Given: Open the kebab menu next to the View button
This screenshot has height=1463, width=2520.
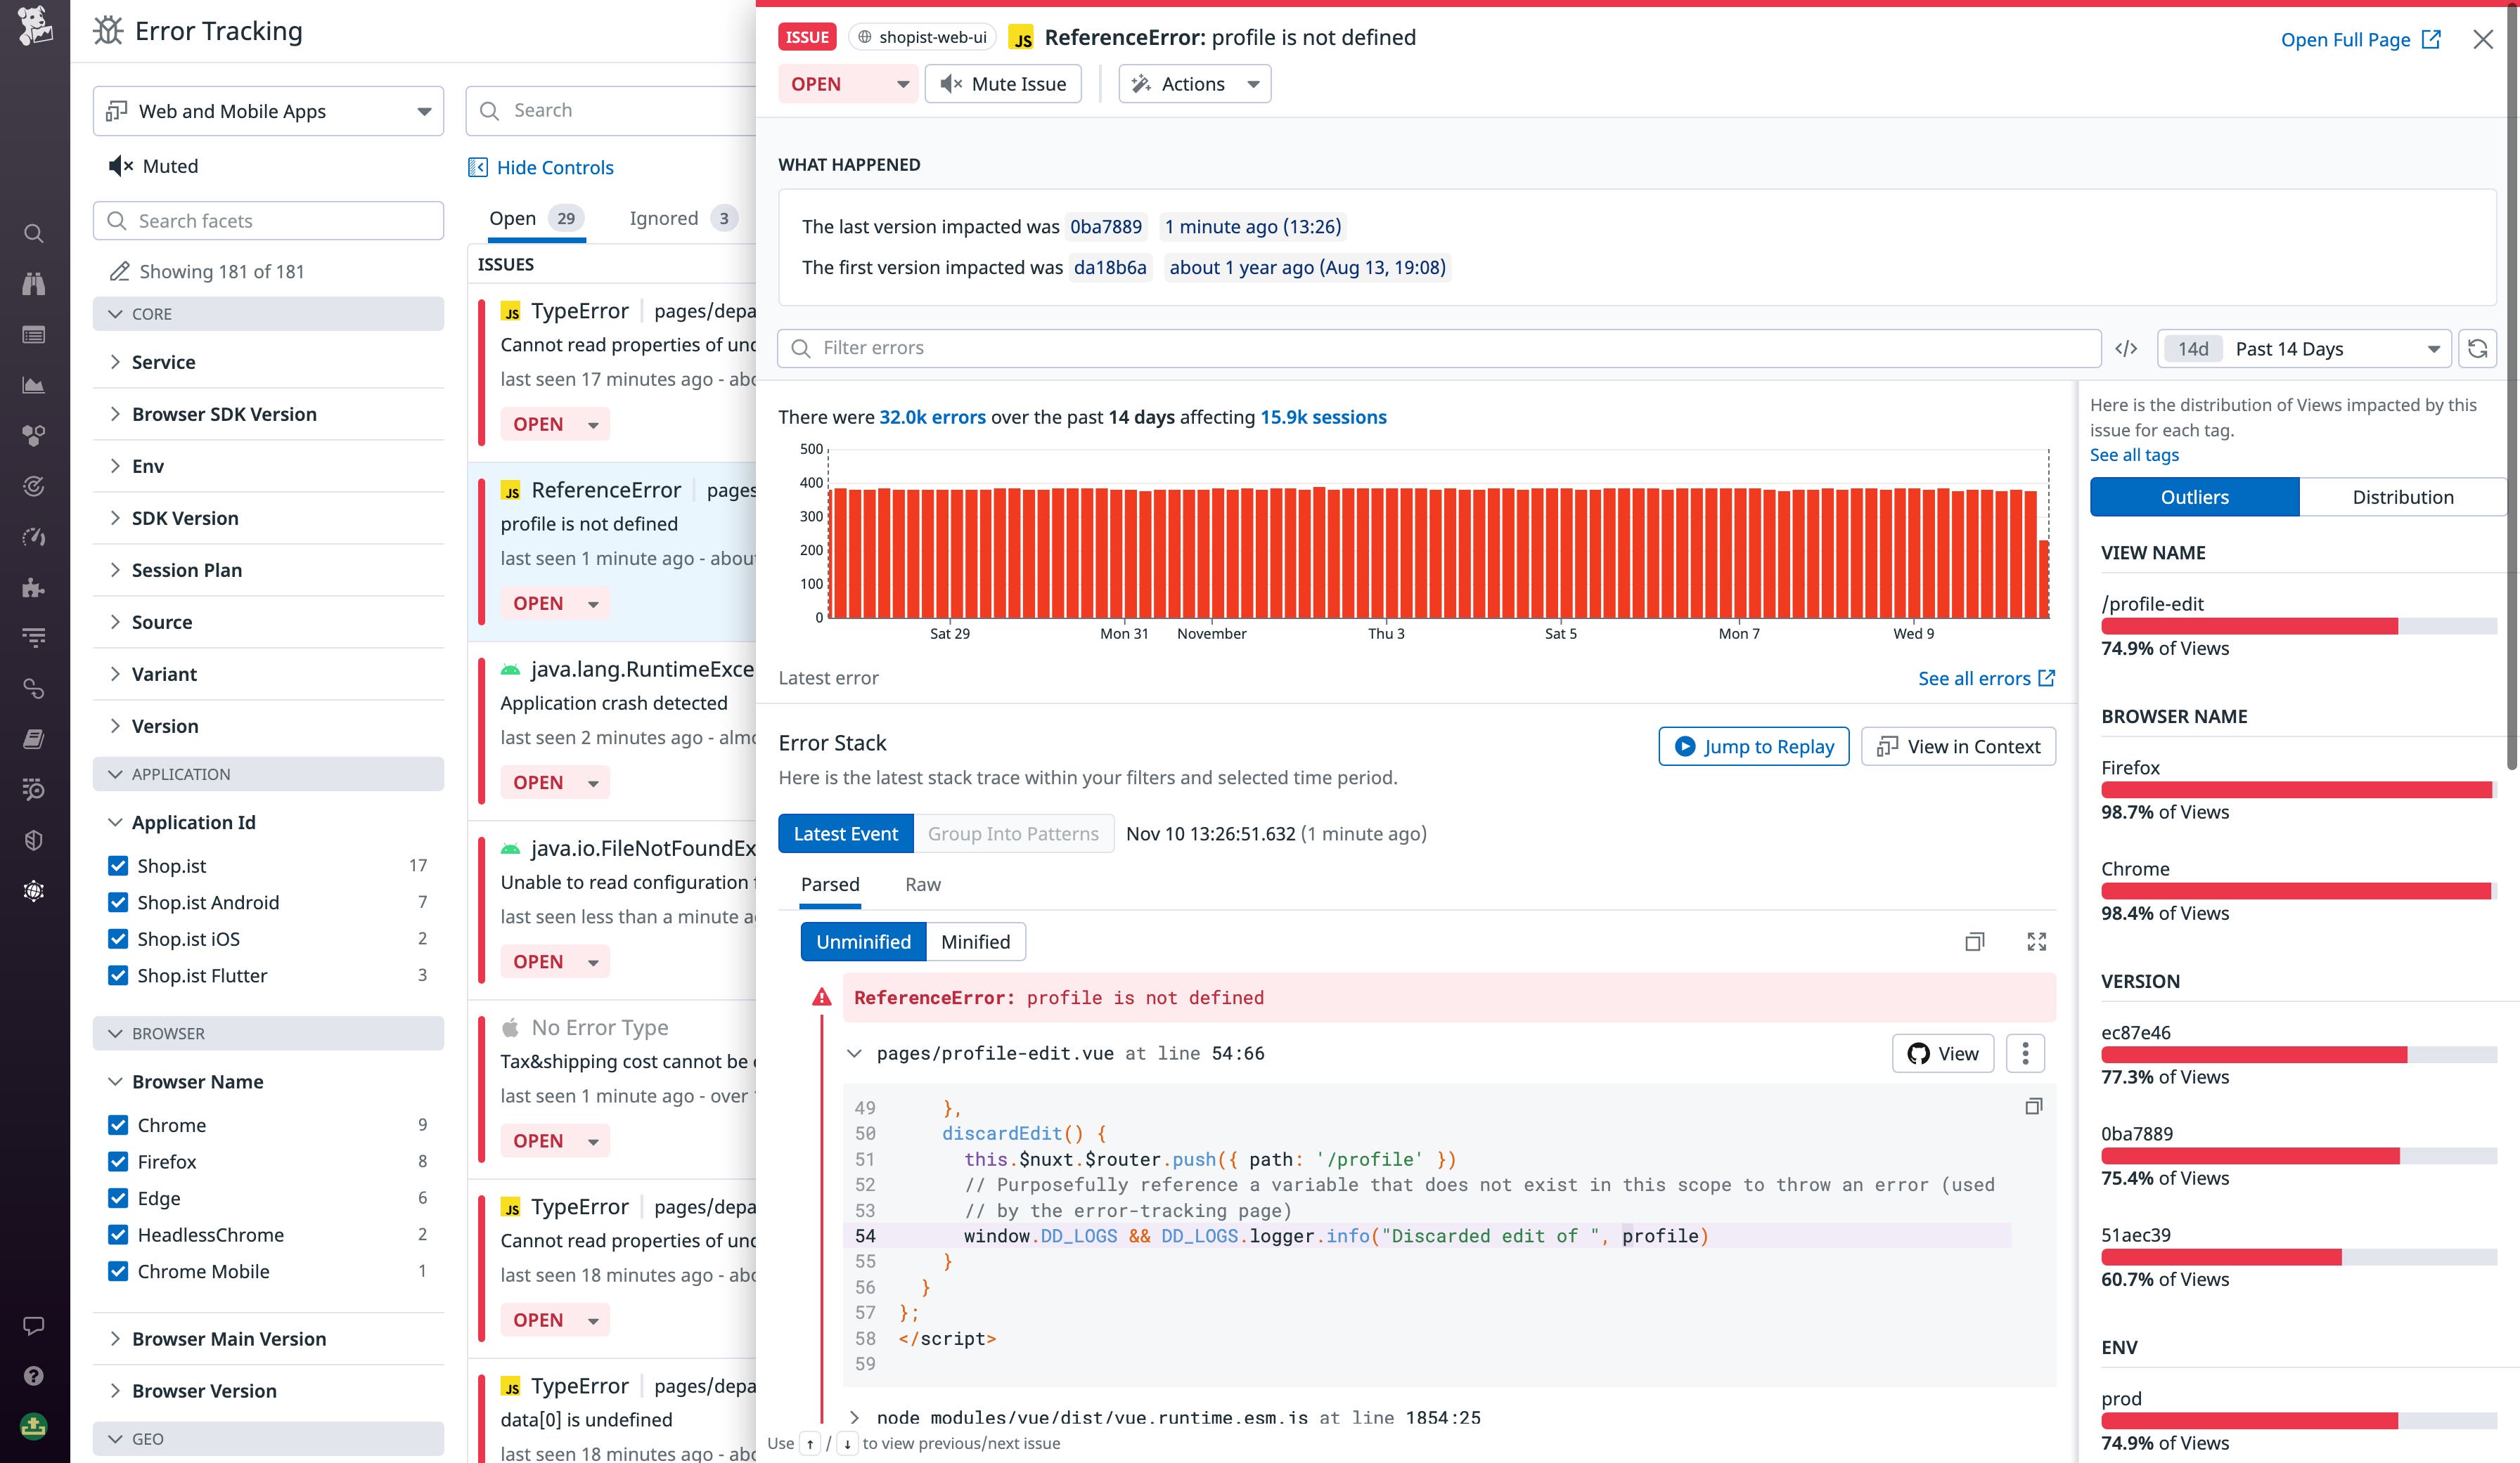Looking at the screenshot, I should [2026, 1053].
